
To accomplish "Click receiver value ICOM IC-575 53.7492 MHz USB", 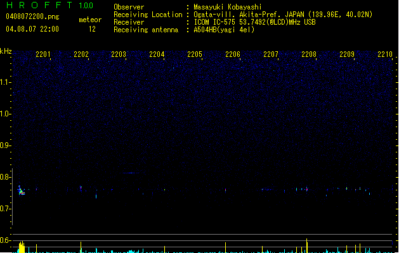I will 254,22.
